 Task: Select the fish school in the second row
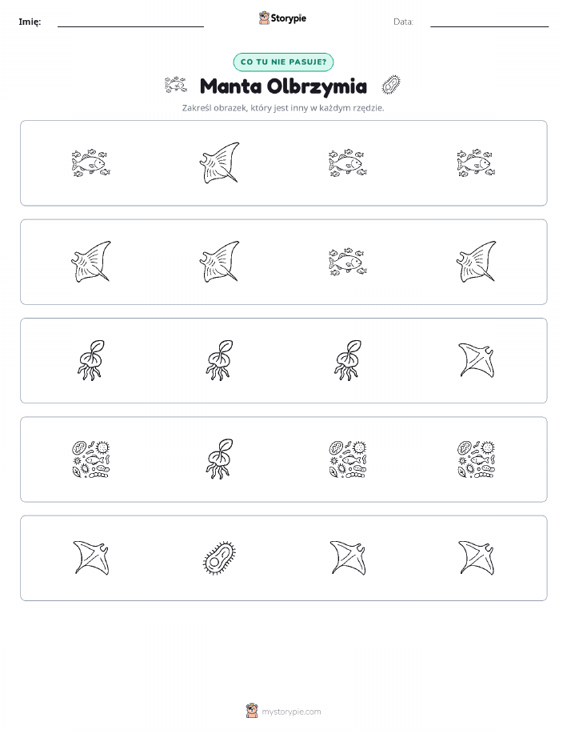[x=348, y=262]
